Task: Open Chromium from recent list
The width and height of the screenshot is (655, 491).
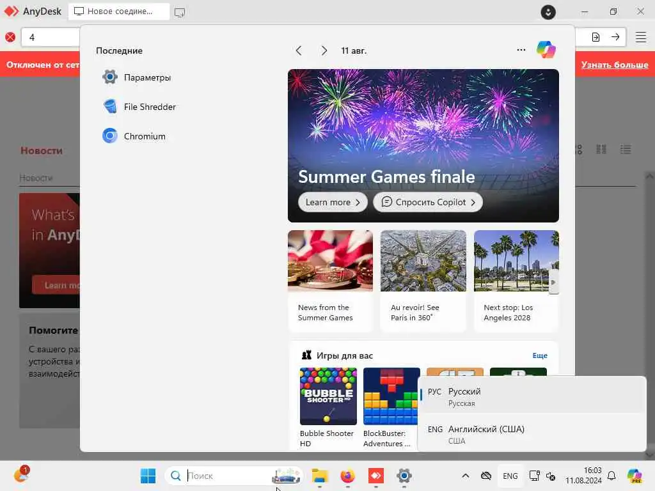Action: point(134,136)
